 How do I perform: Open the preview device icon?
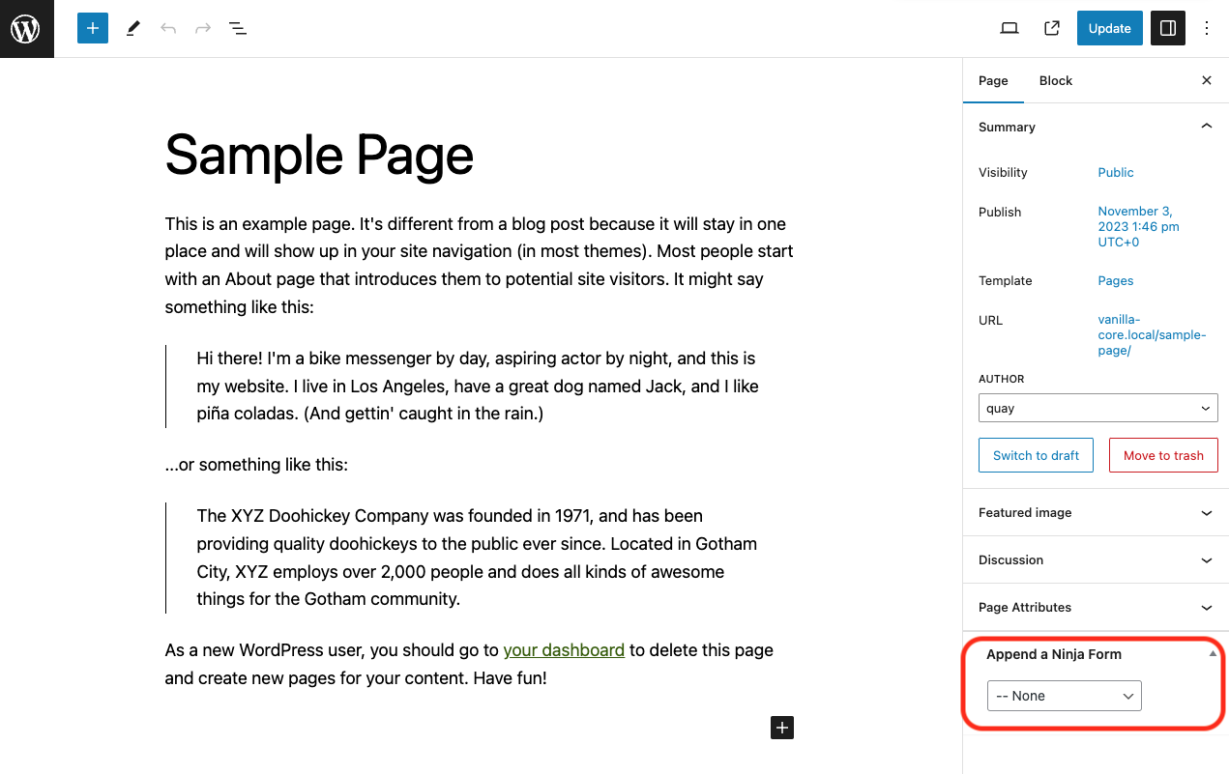coord(1009,28)
